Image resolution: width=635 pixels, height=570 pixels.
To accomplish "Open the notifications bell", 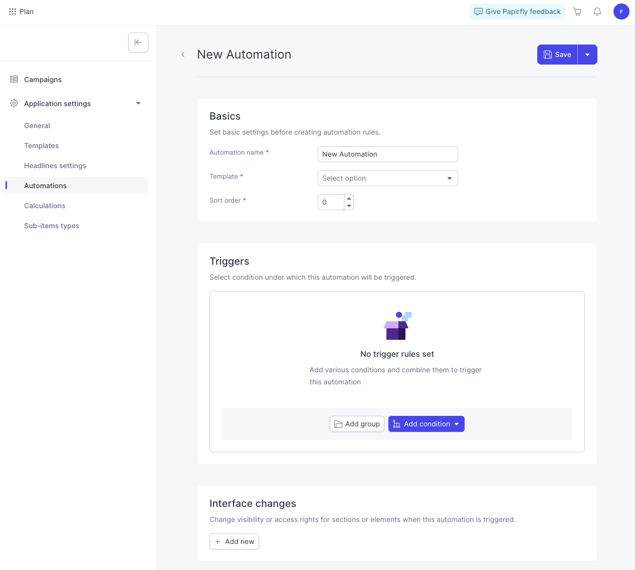I will 597,12.
